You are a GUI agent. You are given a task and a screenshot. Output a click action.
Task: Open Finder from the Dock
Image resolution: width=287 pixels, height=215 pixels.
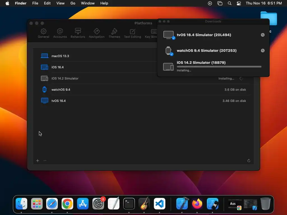(21, 204)
